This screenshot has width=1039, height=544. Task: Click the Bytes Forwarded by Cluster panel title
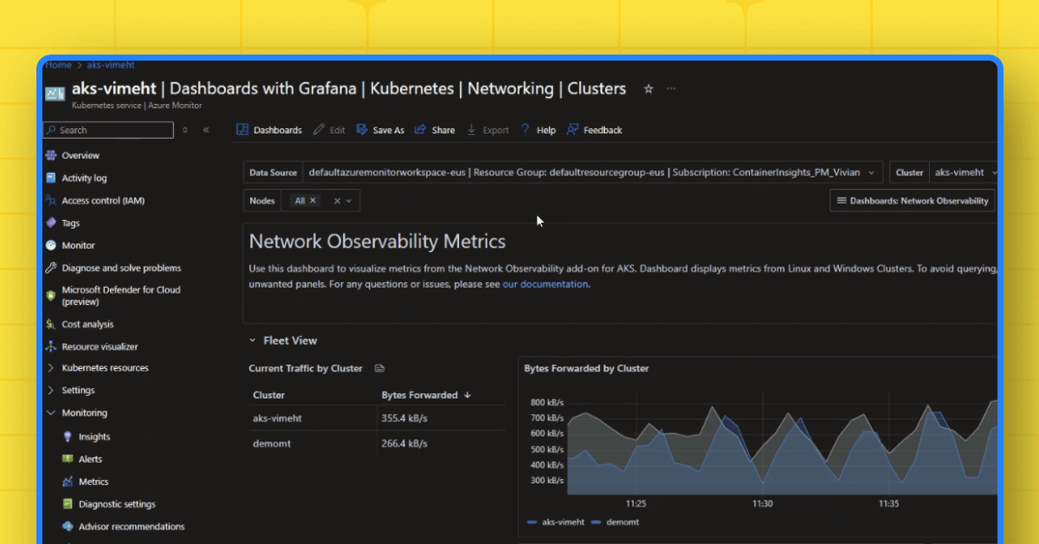[x=586, y=368]
